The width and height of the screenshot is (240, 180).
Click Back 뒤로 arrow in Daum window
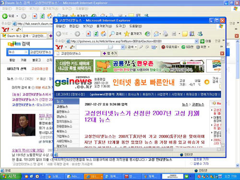click(5, 16)
